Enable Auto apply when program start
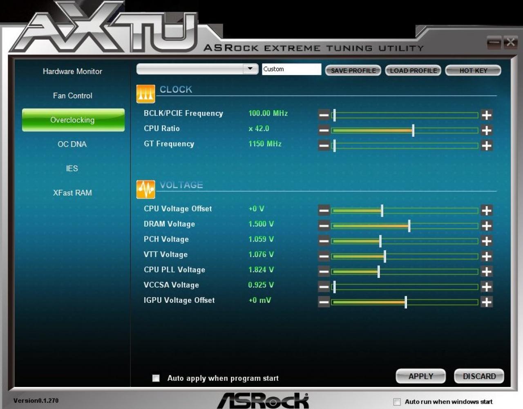523x409 pixels. click(x=156, y=378)
